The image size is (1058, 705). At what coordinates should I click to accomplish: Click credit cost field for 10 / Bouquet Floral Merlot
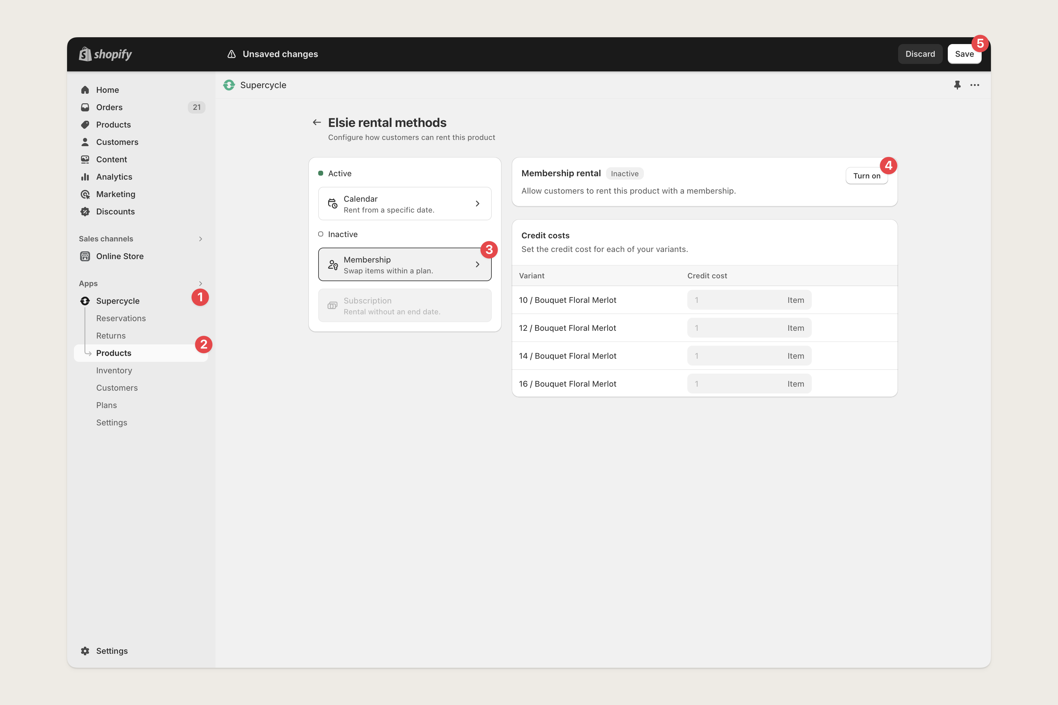click(x=749, y=300)
